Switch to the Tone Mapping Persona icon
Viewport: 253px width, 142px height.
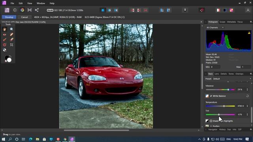[x=30, y=10]
